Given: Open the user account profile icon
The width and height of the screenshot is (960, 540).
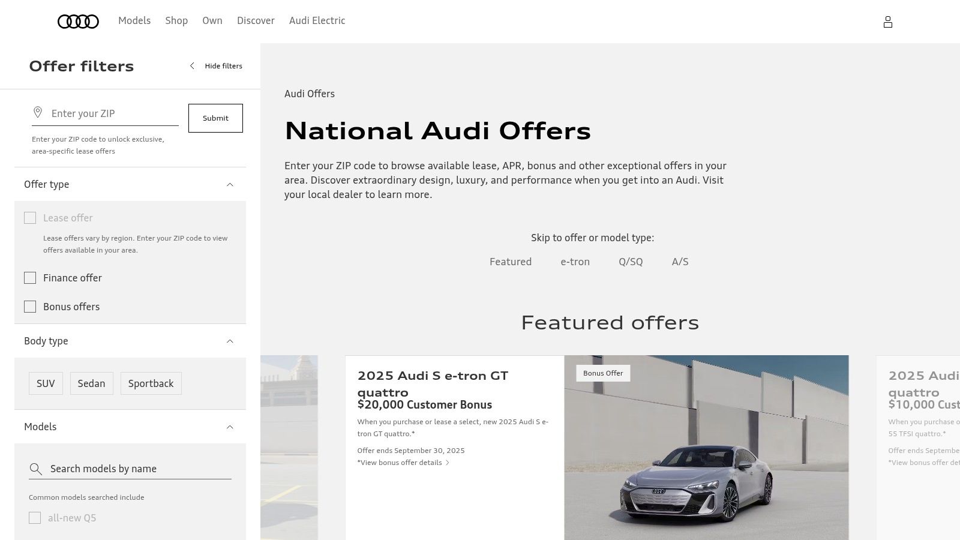Looking at the screenshot, I should tap(888, 22).
